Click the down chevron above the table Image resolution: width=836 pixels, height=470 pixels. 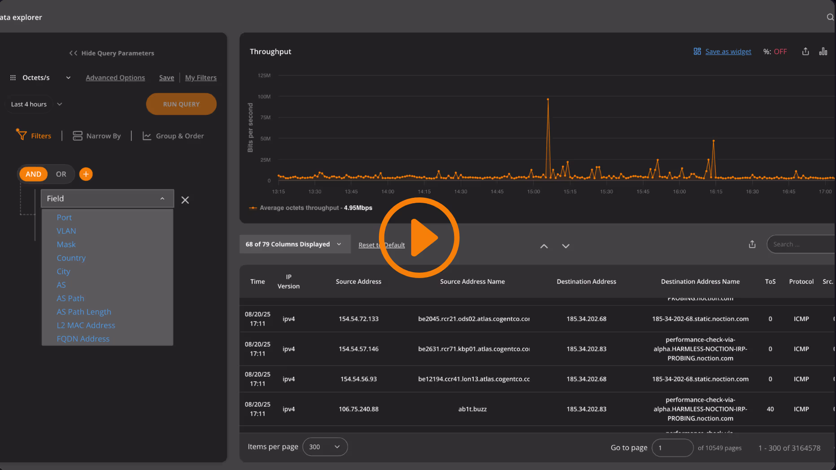pos(566,246)
